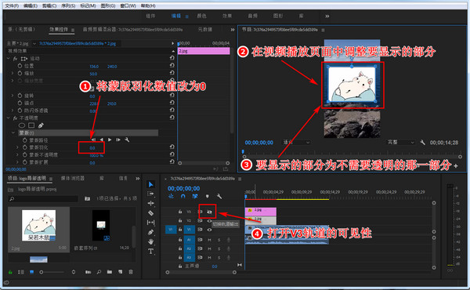The image size is (470, 290).
Task: Select the Razor tool
Action: point(150,213)
